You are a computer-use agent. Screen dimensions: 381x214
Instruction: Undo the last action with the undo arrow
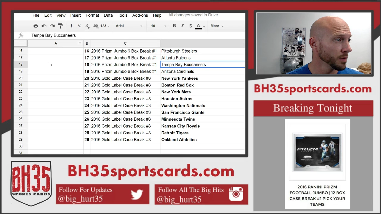44,26
